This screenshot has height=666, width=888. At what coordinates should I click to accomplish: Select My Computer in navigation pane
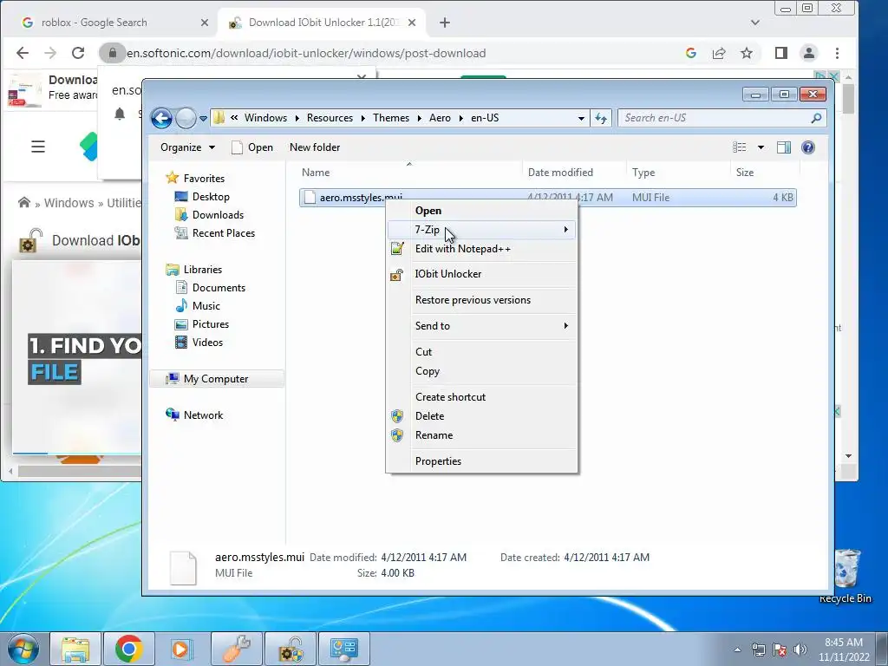coord(216,379)
